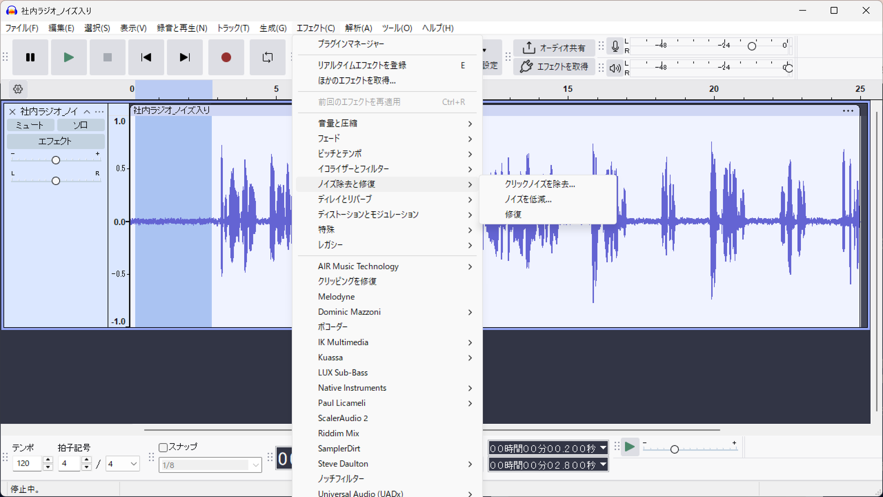The width and height of the screenshot is (883, 497).
Task: Click the red Record button
Action: [x=226, y=58]
